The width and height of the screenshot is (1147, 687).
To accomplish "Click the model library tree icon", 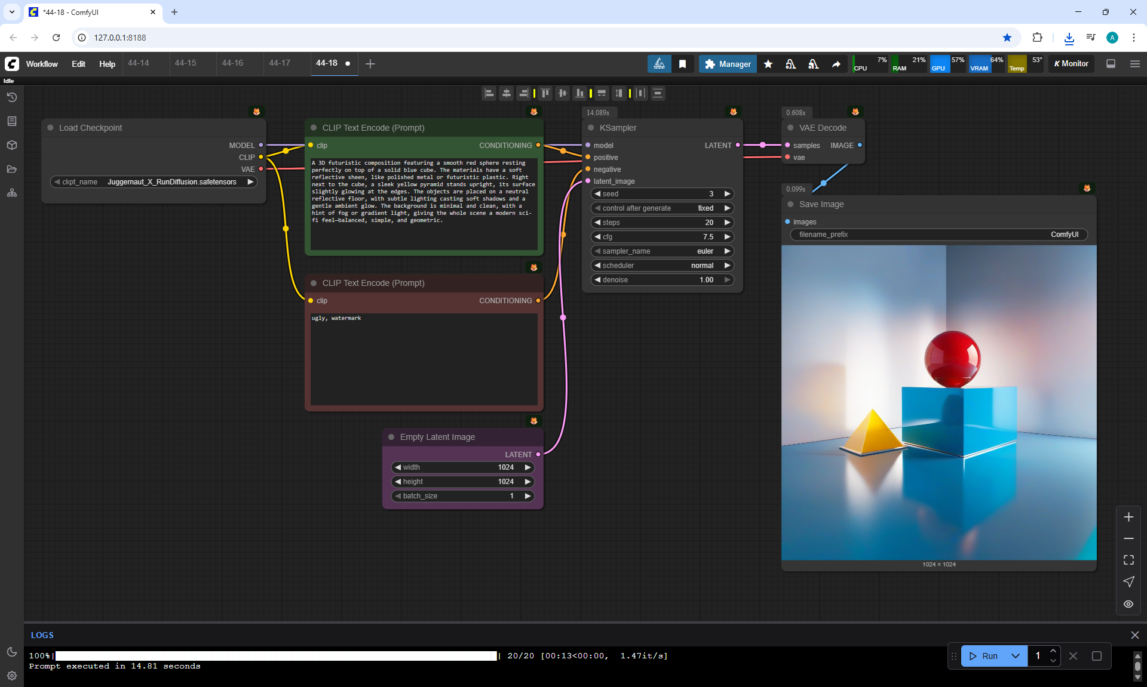I will (x=11, y=193).
